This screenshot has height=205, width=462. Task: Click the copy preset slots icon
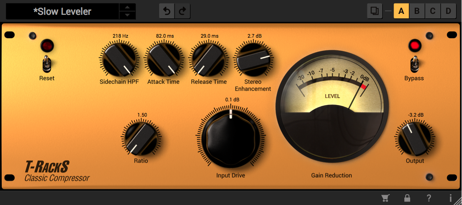[375, 11]
